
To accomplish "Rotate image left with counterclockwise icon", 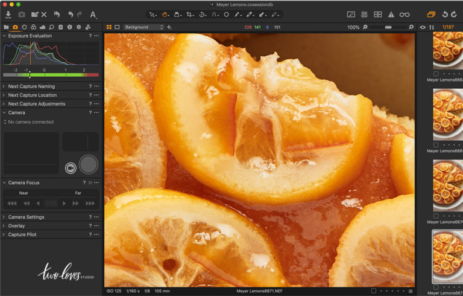I will (x=445, y=14).
